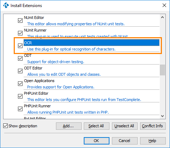
Task: Click Unselect All button
Action: coord(125,126)
